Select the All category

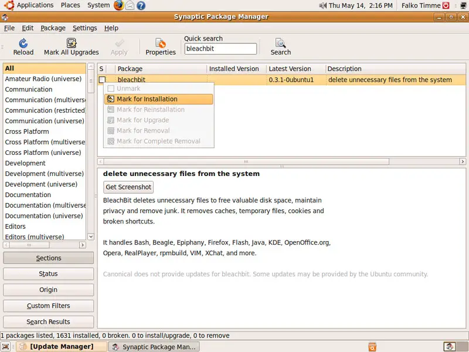(45, 68)
